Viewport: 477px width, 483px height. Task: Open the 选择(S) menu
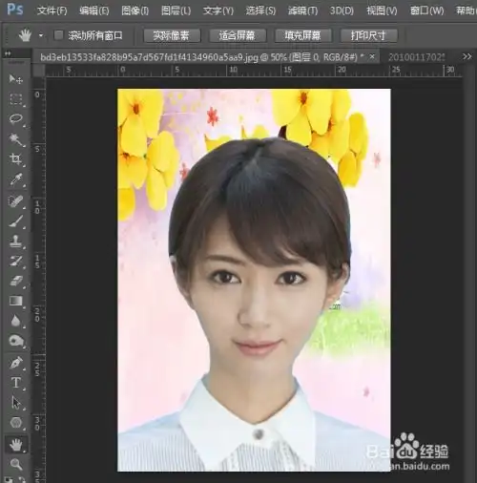(x=260, y=10)
